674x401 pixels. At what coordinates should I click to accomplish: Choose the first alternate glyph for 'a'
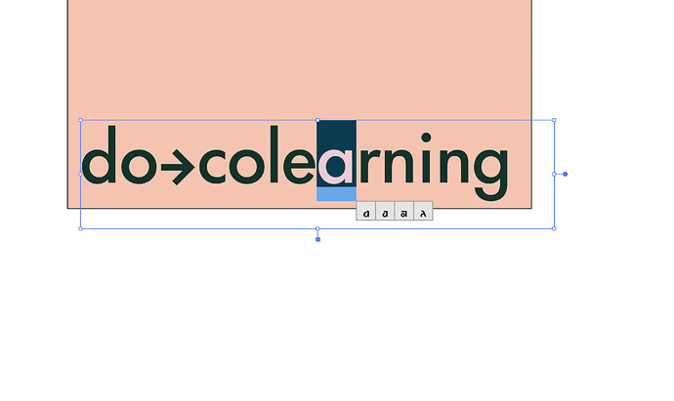point(366,212)
